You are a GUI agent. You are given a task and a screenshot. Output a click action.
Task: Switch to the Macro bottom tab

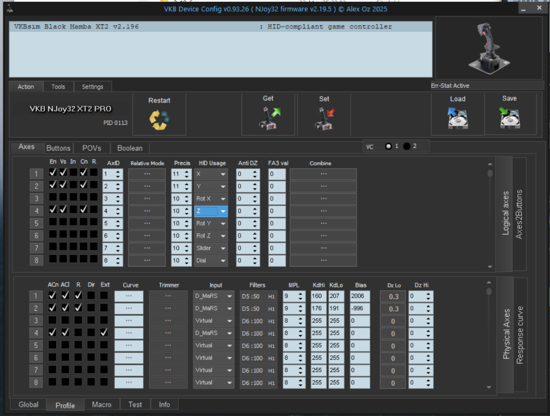pyautogui.click(x=102, y=404)
